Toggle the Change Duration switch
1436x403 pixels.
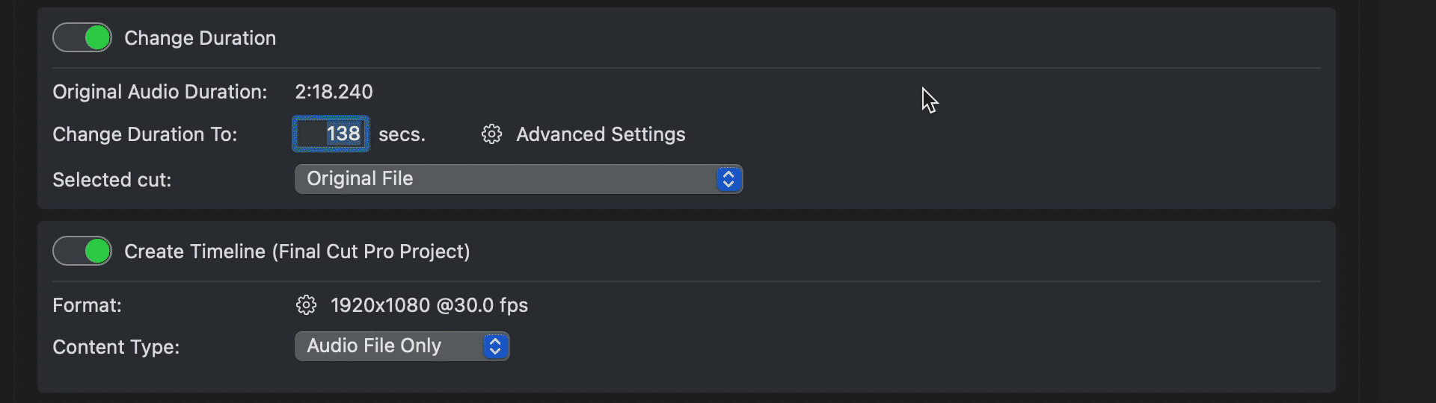coord(82,37)
